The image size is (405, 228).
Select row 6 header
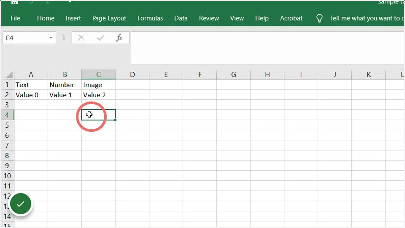pos(7,135)
